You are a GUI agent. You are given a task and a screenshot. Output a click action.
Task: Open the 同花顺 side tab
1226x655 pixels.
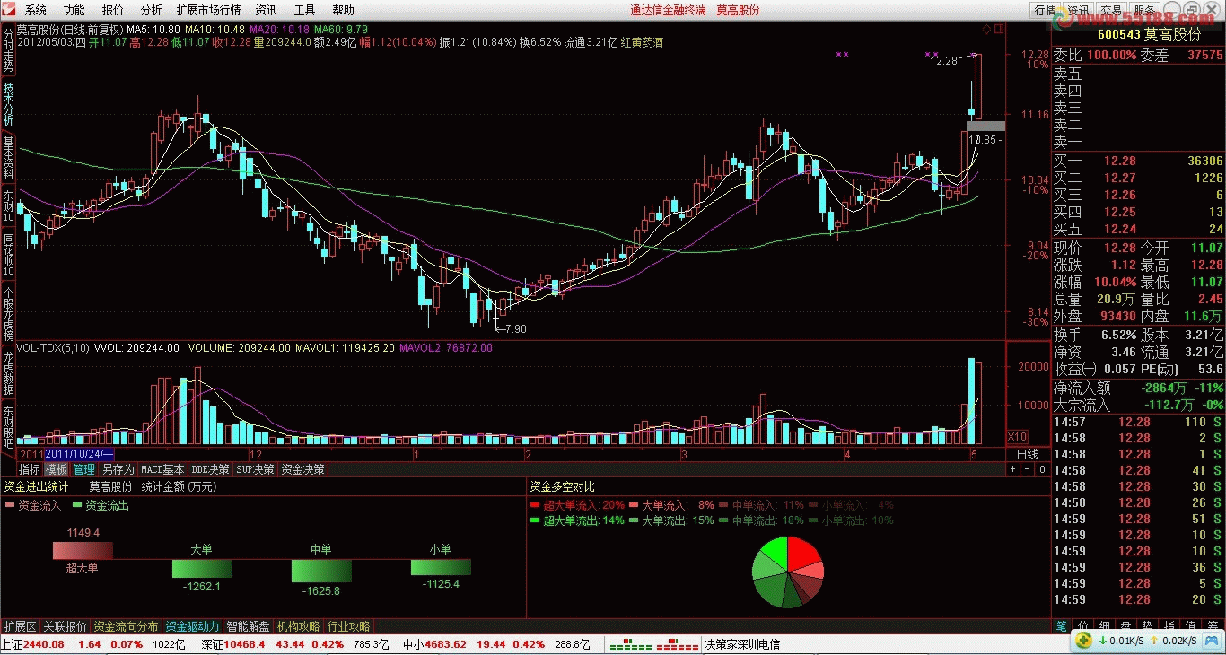[8, 254]
